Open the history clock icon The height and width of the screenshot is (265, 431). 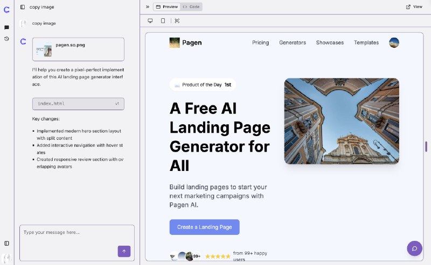pos(6,39)
